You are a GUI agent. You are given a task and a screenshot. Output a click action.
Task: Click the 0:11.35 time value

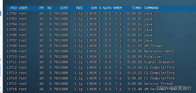coord(135,46)
